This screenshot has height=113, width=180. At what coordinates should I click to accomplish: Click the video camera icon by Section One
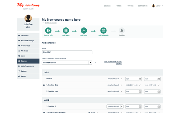pos(44,85)
